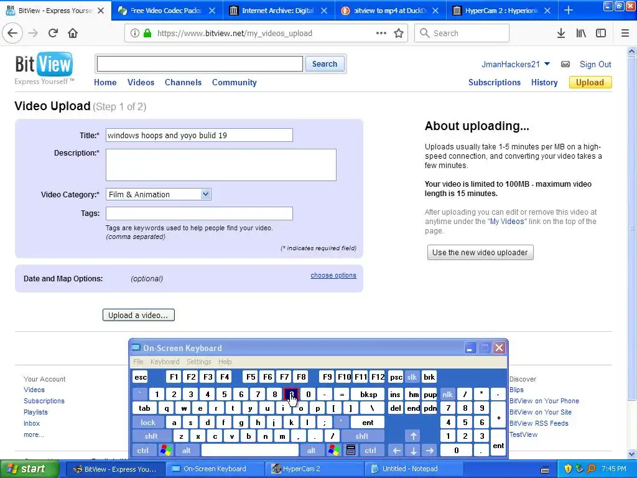Viewport: 637px width, 478px height.
Task: Click the magnifier tray icon
Action: click(x=591, y=469)
